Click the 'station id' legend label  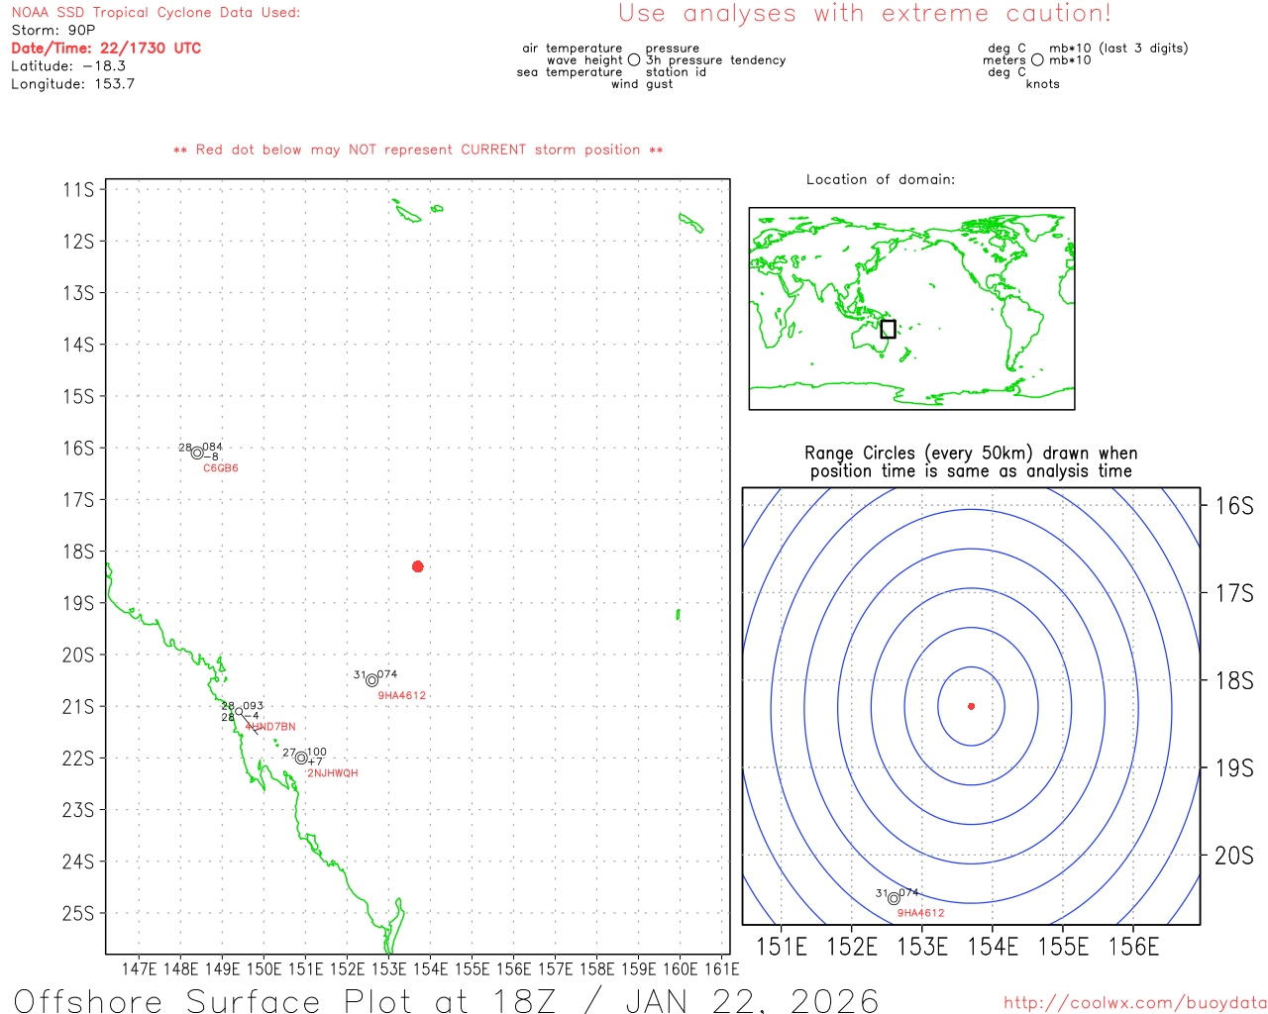click(677, 72)
